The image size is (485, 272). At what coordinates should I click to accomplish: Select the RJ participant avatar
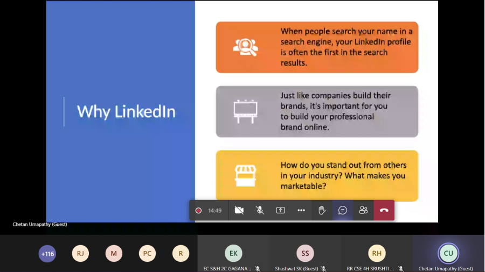[80, 253]
